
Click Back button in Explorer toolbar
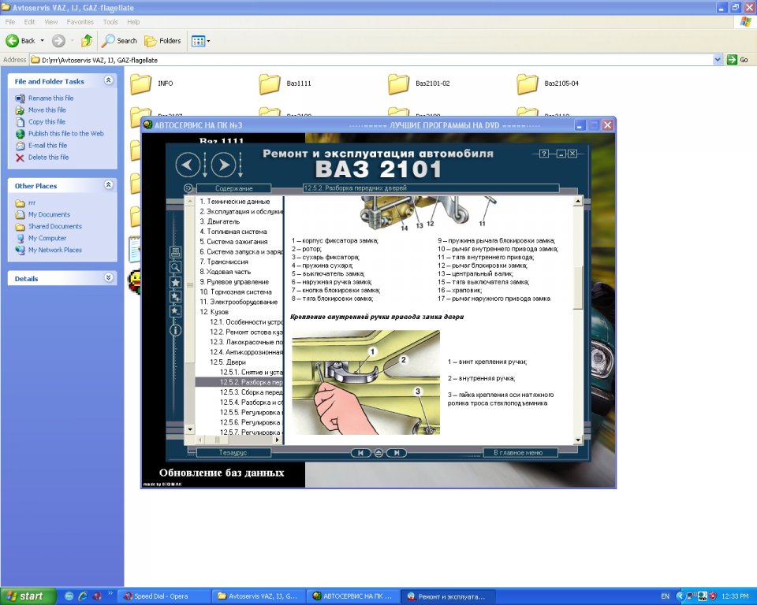[x=21, y=41]
